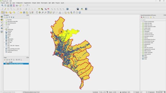Click the help book icon in toolbar
This screenshot has width=166, height=93.
(86, 9)
